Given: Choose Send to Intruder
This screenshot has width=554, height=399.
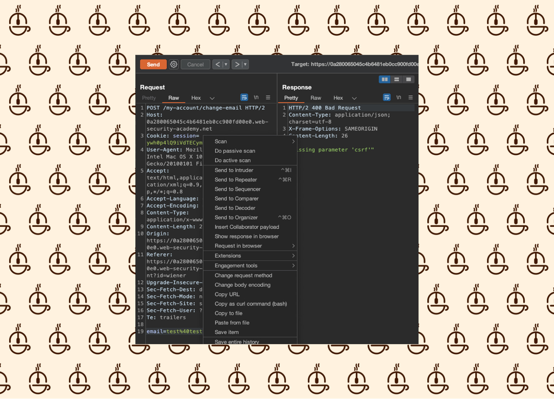Looking at the screenshot, I should [x=250, y=170].
